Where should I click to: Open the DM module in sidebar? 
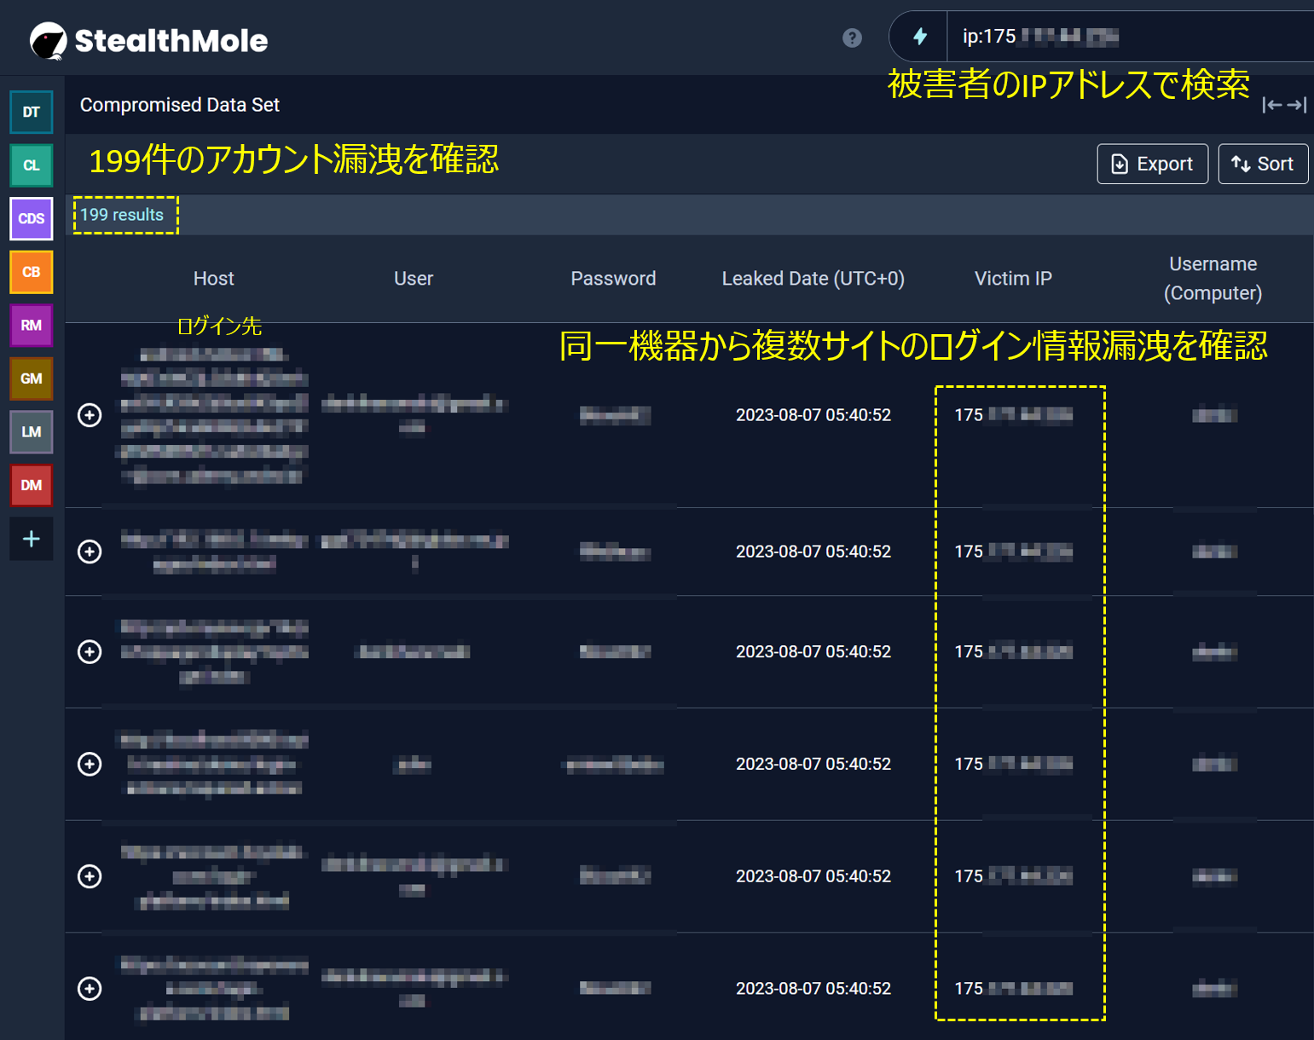(x=32, y=485)
